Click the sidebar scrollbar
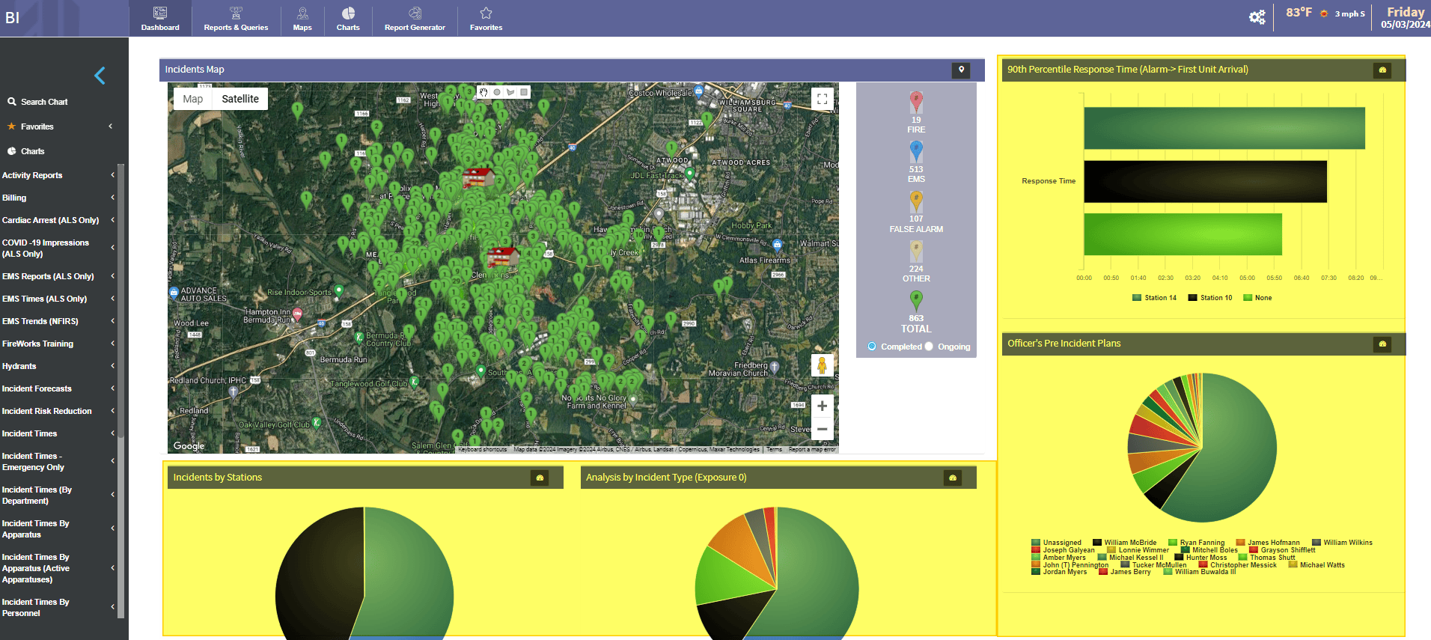The width and height of the screenshot is (1431, 640). pyautogui.click(x=120, y=299)
